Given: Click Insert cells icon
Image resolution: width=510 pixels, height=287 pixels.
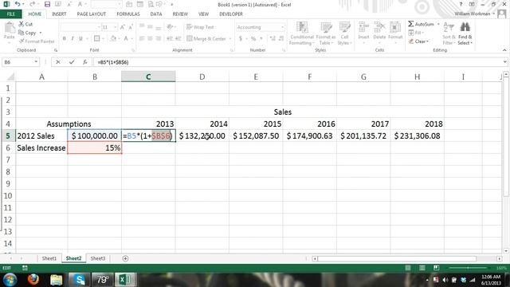Looking at the screenshot, I should tap(363, 28).
